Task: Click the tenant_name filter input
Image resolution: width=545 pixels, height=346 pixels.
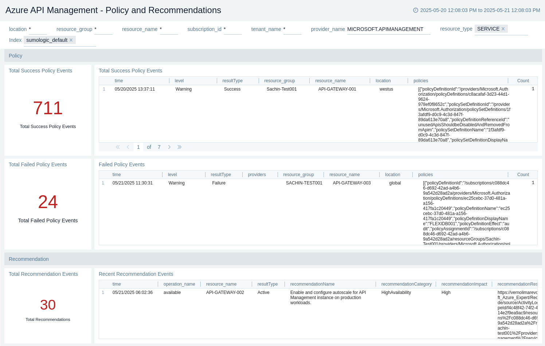Action: [x=293, y=29]
